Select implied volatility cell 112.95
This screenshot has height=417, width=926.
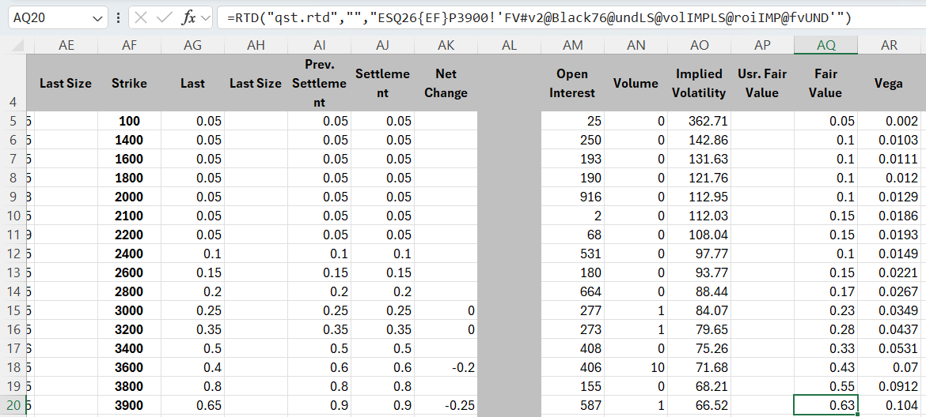(x=699, y=197)
